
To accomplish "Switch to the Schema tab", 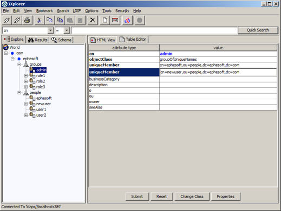I will (x=61, y=40).
